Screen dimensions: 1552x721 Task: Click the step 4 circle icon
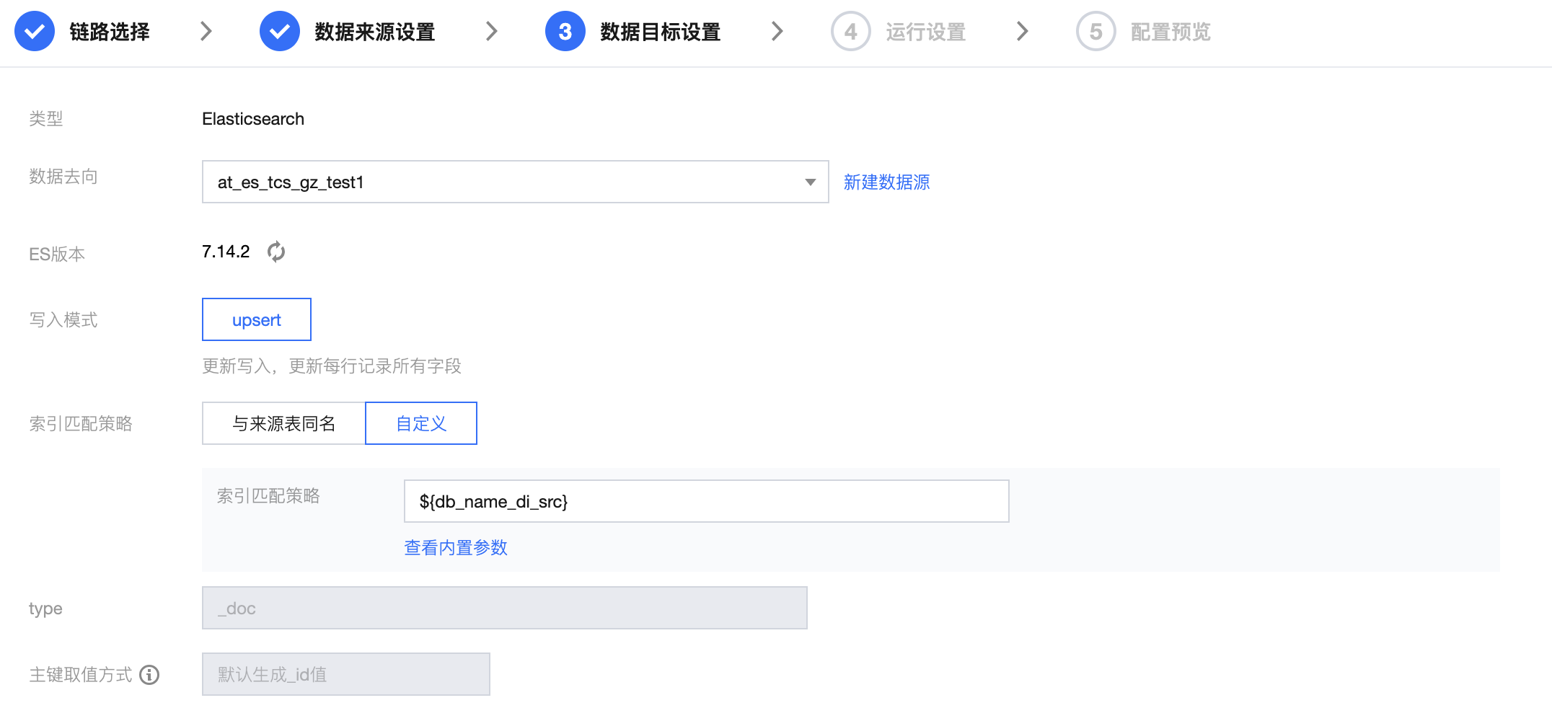click(850, 32)
